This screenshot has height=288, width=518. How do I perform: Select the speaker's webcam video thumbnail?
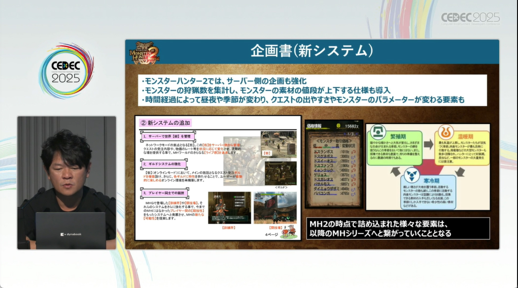(67, 183)
